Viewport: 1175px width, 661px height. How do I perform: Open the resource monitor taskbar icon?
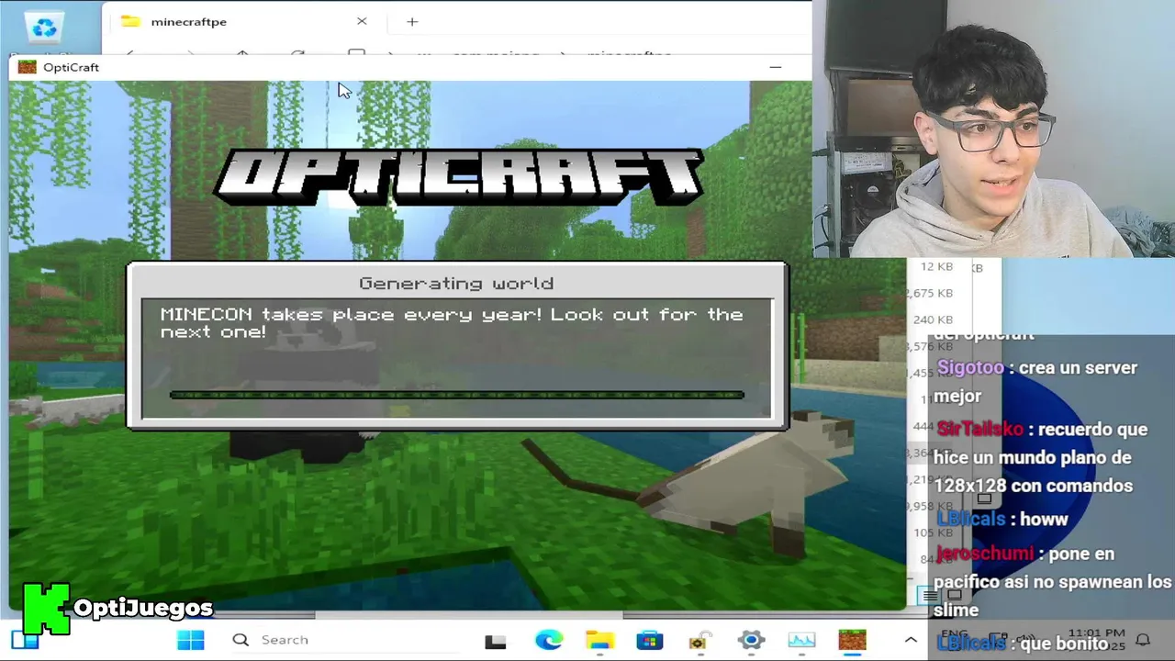pos(801,640)
